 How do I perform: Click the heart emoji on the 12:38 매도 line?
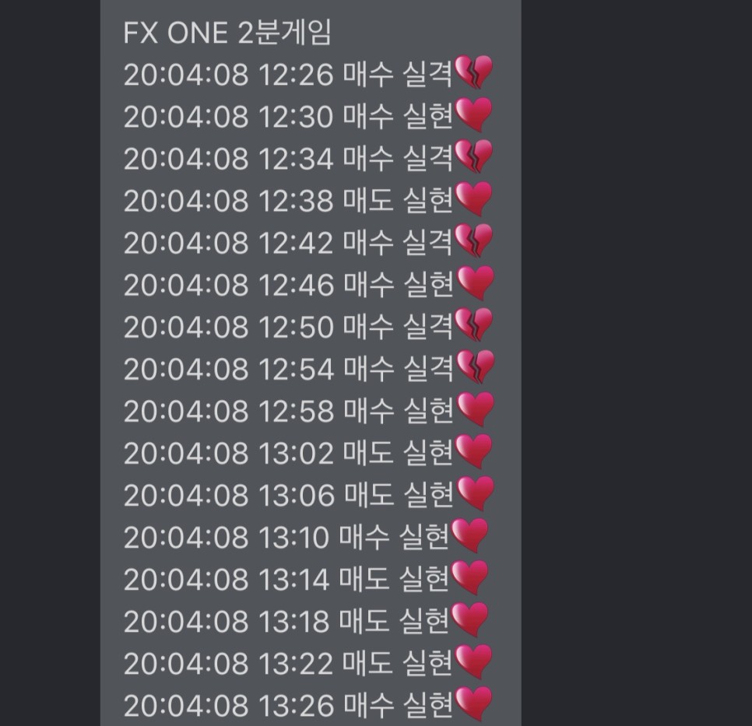473,198
